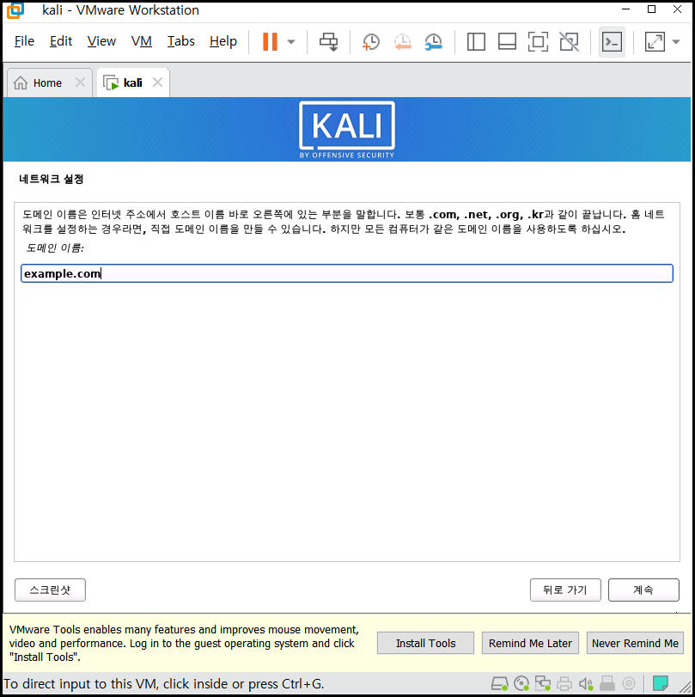Click the CD/DVD drive status icon
Image resolution: width=695 pixels, height=697 pixels.
[x=521, y=683]
